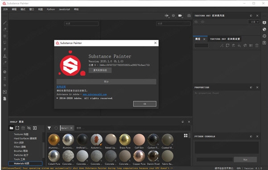Select the Smudge tool
Viewport: 268px width, 170px height.
[x=5, y=49]
